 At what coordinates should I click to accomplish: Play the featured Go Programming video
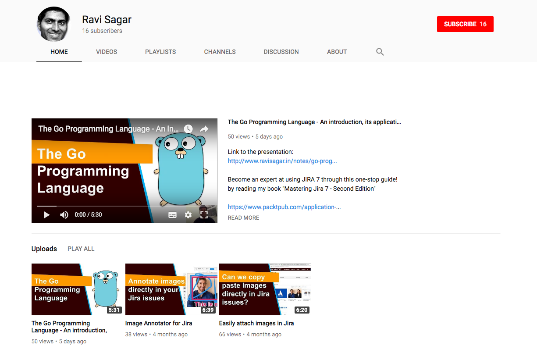point(46,215)
